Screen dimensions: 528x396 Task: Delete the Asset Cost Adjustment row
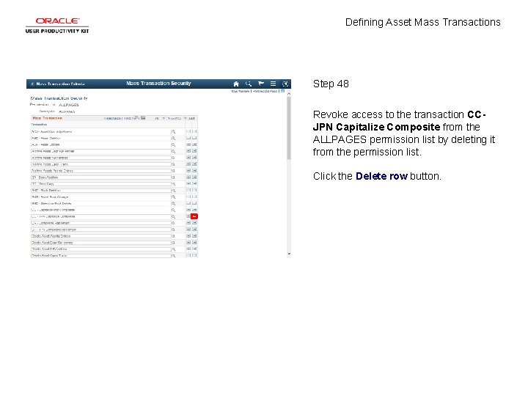pos(194,132)
